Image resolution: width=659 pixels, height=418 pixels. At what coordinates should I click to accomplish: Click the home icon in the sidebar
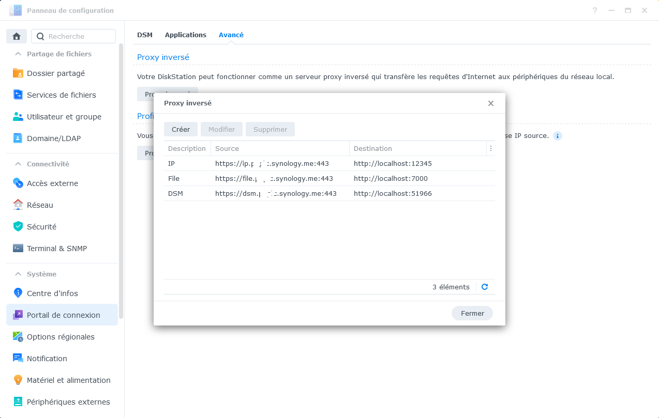coord(17,36)
